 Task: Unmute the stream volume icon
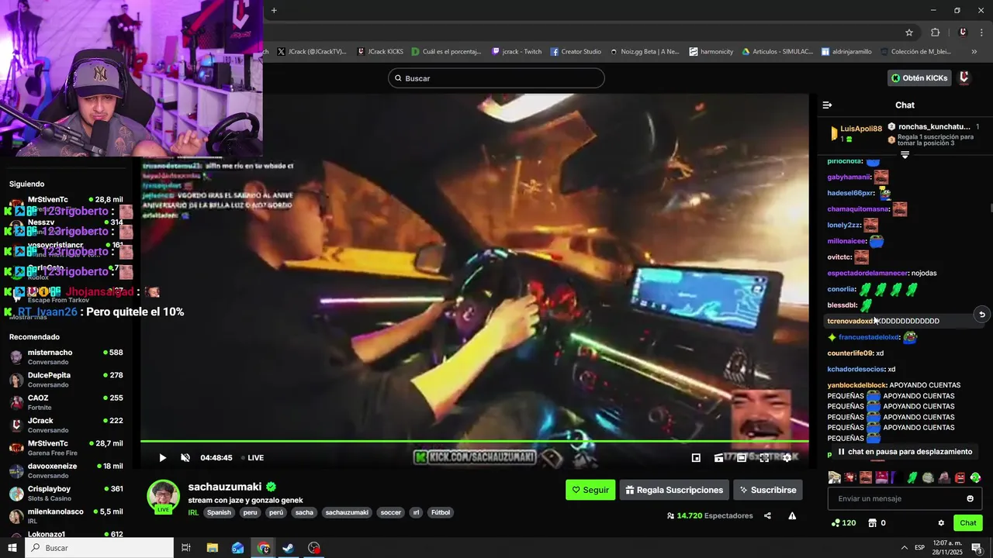tap(185, 458)
